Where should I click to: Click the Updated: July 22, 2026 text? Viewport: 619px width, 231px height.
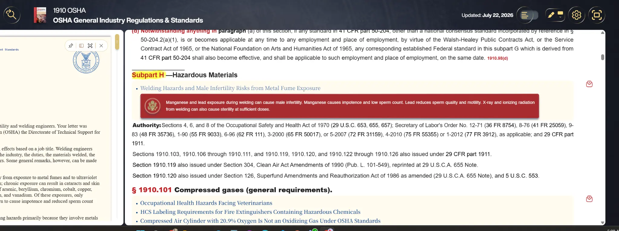487,15
